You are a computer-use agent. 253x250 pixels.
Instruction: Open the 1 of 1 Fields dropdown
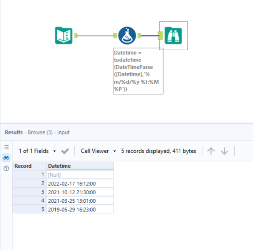tap(37, 151)
